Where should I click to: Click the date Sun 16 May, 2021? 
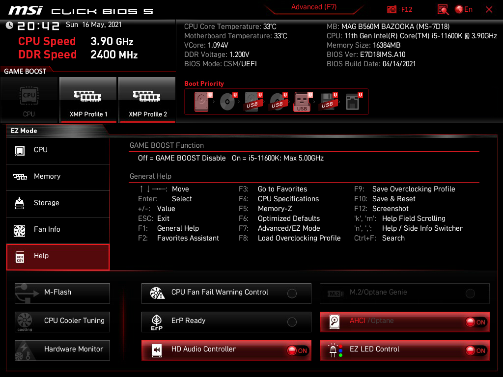point(94,25)
